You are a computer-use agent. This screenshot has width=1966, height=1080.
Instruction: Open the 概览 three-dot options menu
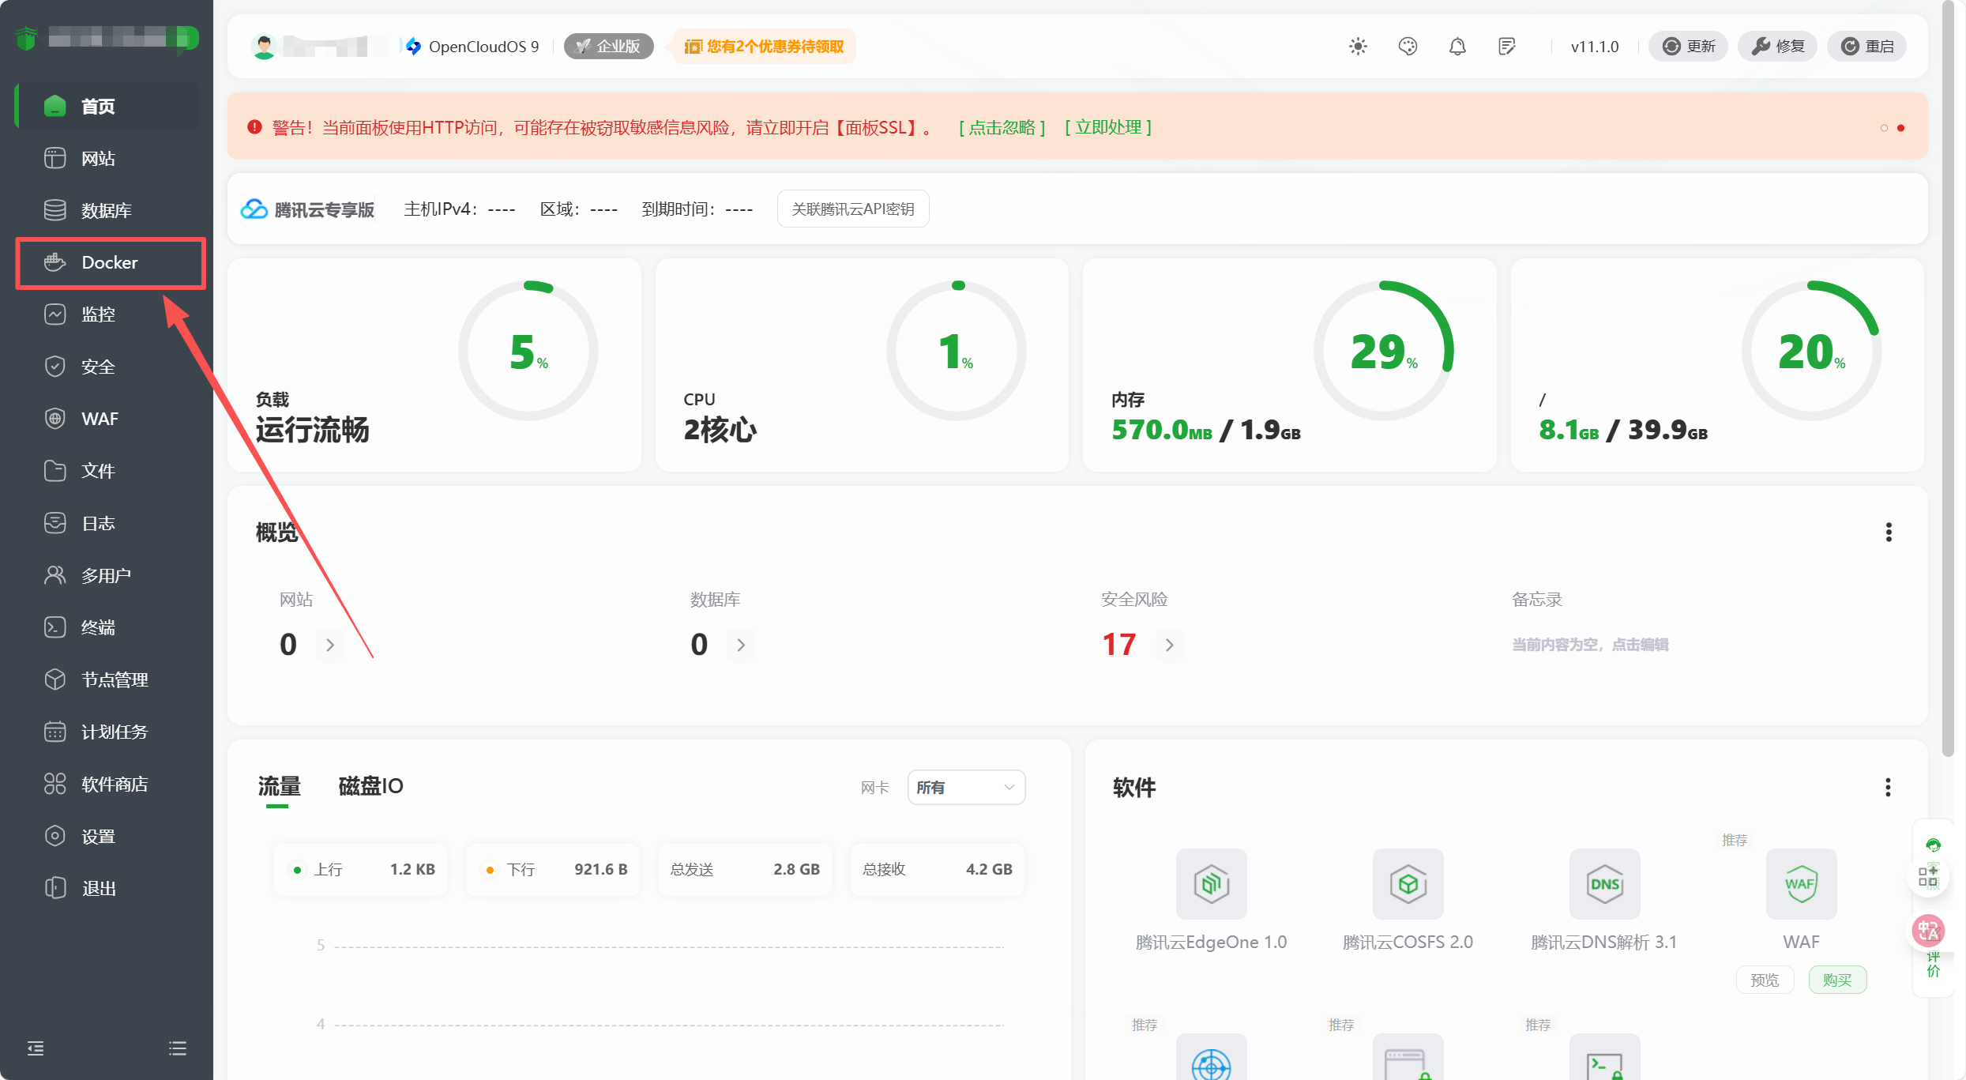pyautogui.click(x=1889, y=532)
